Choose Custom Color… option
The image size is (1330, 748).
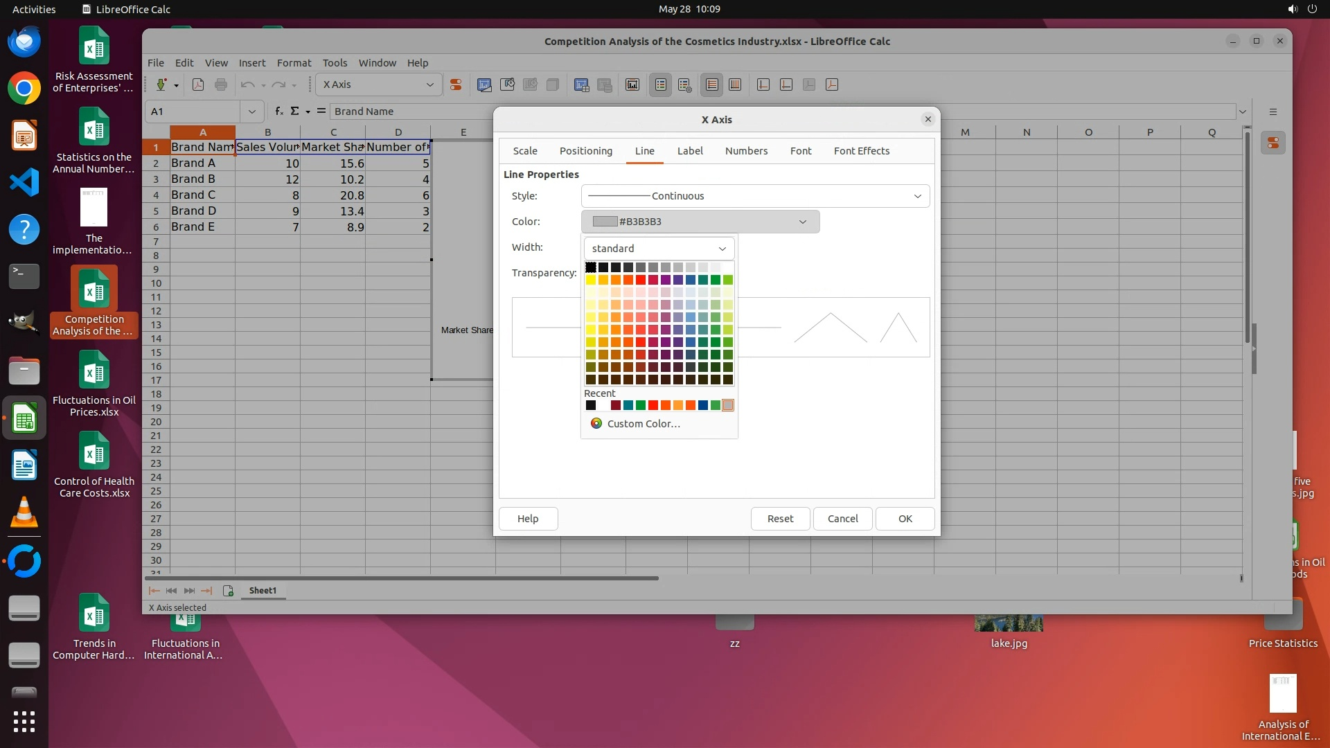click(x=643, y=424)
